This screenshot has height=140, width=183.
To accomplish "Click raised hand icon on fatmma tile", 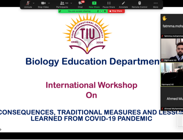I will pyautogui.click(x=164, y=18).
